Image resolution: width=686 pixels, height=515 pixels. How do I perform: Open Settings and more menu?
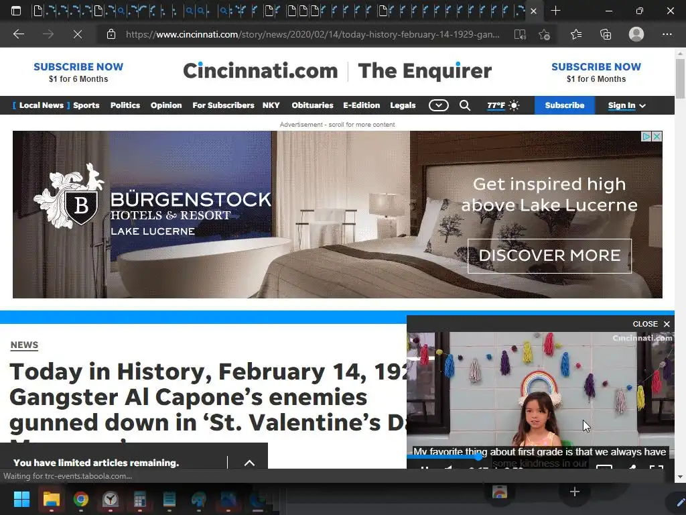667,34
